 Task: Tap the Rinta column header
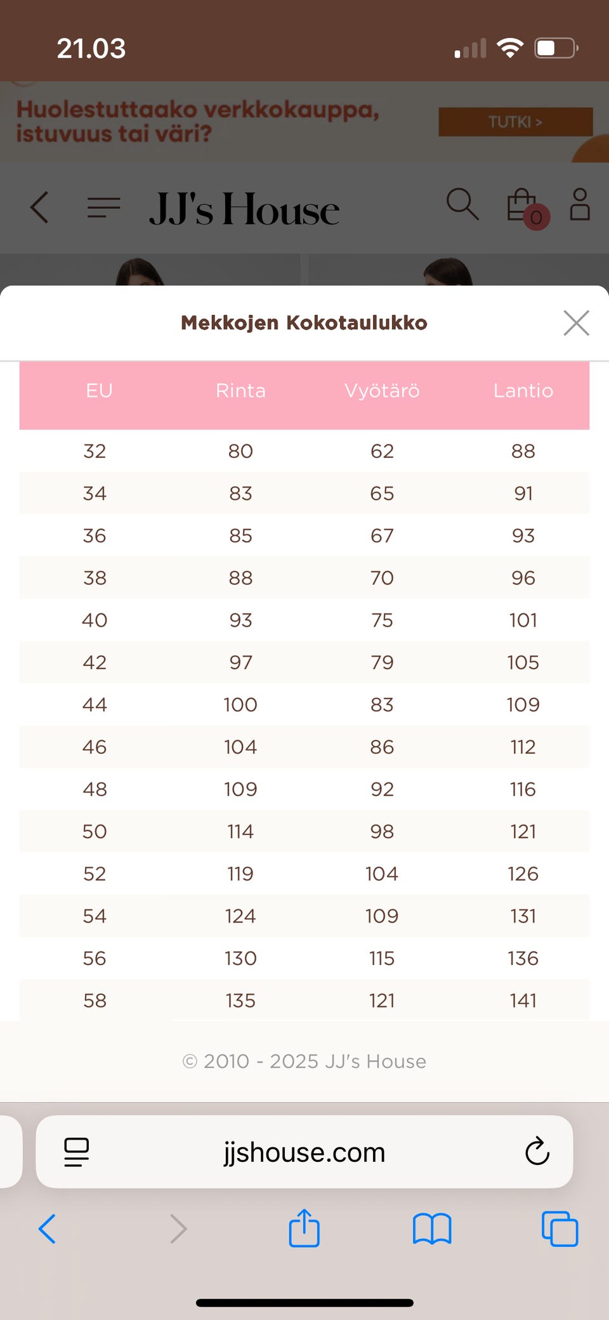point(240,390)
